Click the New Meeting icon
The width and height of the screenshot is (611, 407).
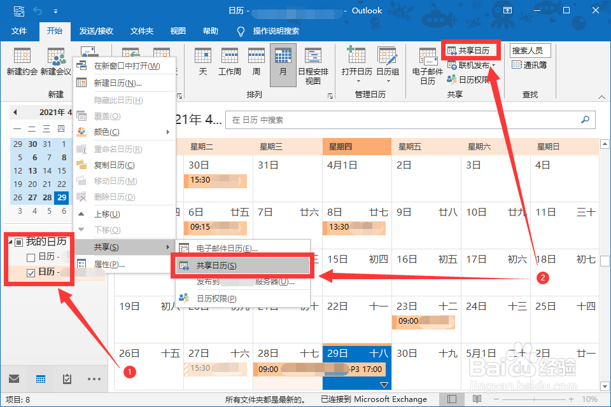[56, 56]
